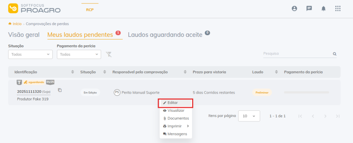Click the Pesquisa search field
353x143 pixels.
click(296, 53)
